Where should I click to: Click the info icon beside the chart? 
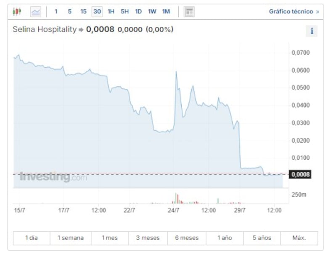tap(312, 31)
